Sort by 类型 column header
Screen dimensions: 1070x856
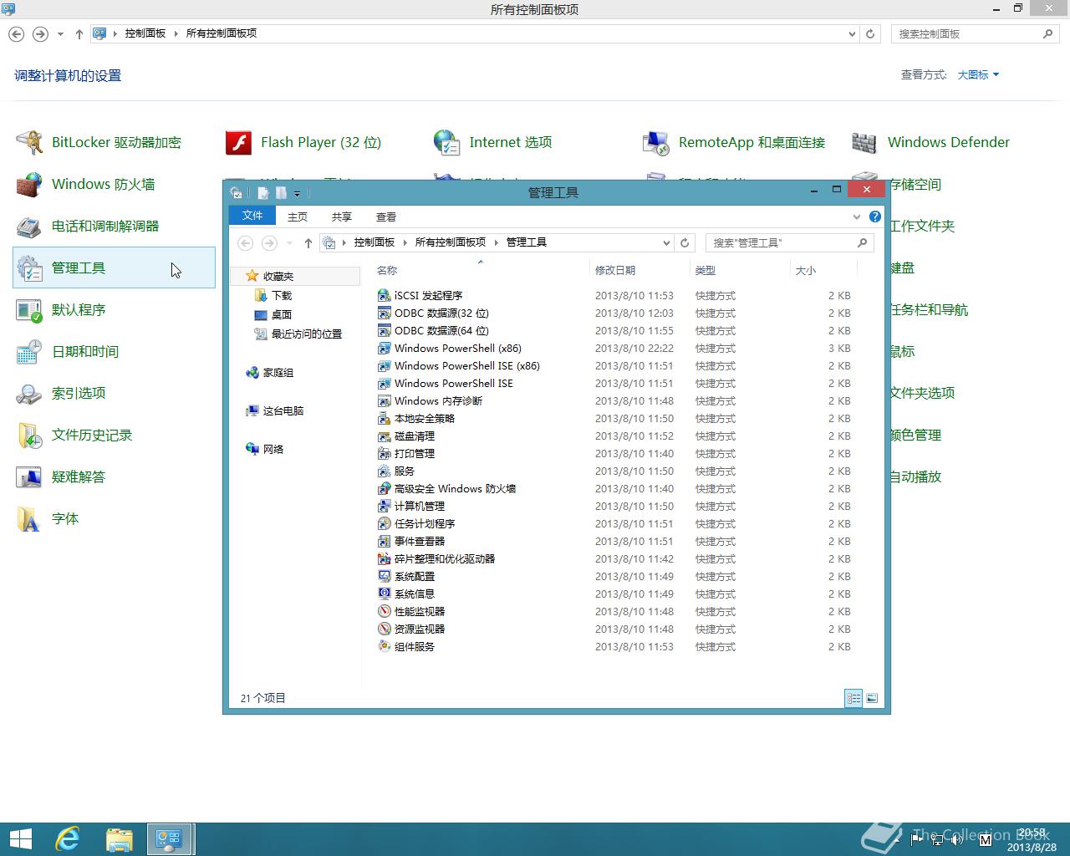point(739,270)
